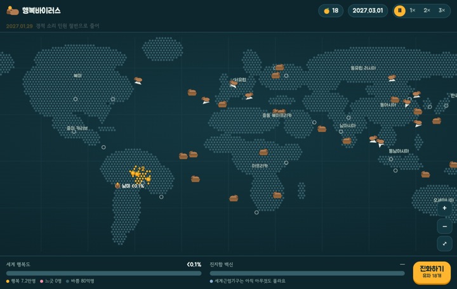This screenshot has width=457, height=289.
Task: Select the 아프리카 region label
Action: coord(260,165)
